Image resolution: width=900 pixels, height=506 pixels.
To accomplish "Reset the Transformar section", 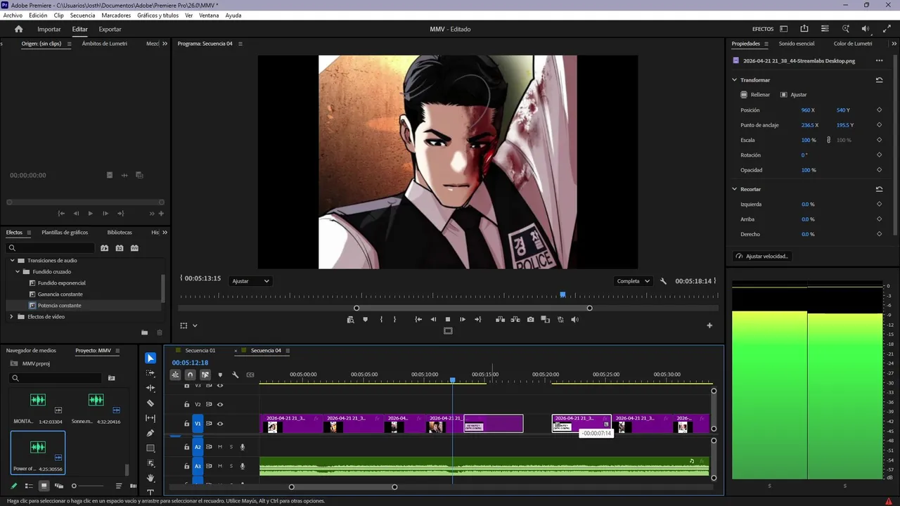I will coord(879,80).
